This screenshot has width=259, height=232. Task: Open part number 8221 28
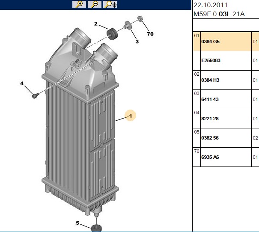210,119
